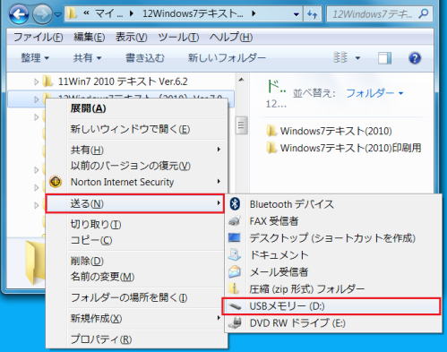Screen dimensions: 447x352
Task: Click the Windows7テキスト(2010)印刷用 folder icon
Action: 271,148
